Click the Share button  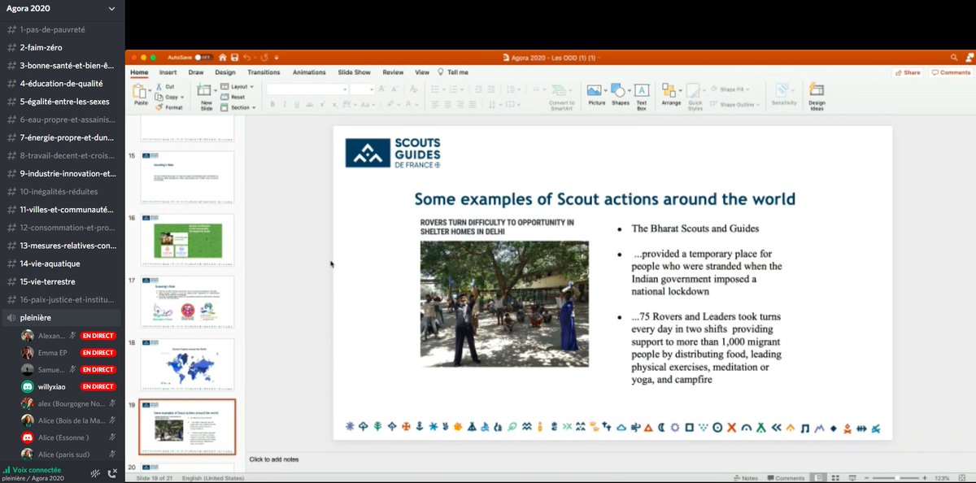point(908,72)
